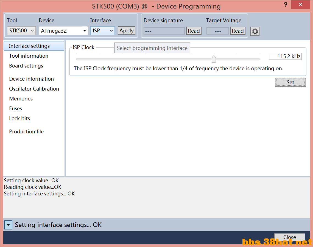Open the Device dropdown showing ATmega32
313x247 pixels.
(x=63, y=31)
